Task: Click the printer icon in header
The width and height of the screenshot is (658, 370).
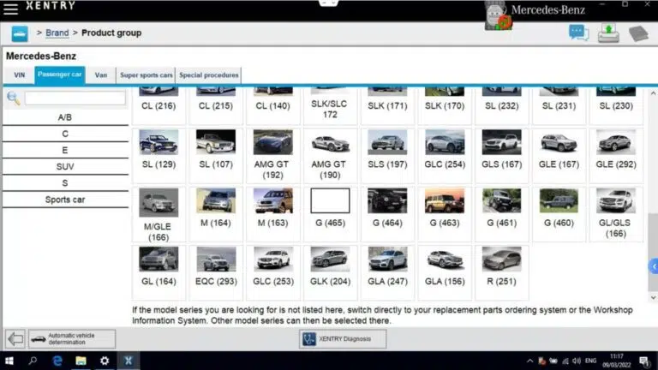Action: pyautogui.click(x=607, y=33)
